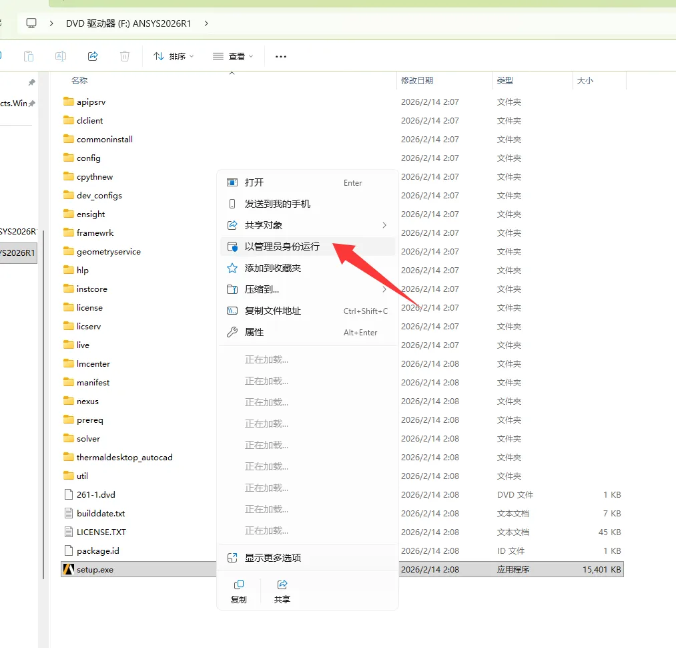Click DVD 驱动器 (F:) ANSYS2026R1 breadcrumb
This screenshot has width=676, height=648.
[129, 23]
